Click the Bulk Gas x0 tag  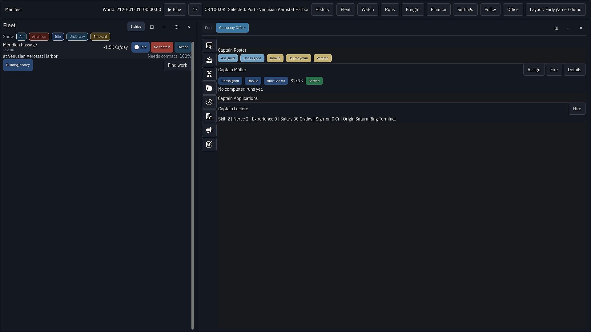click(276, 81)
